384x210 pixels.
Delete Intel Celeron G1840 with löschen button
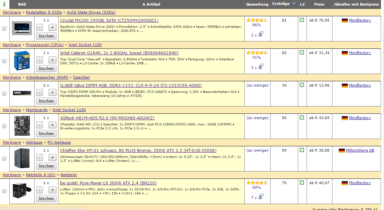tap(46, 68)
